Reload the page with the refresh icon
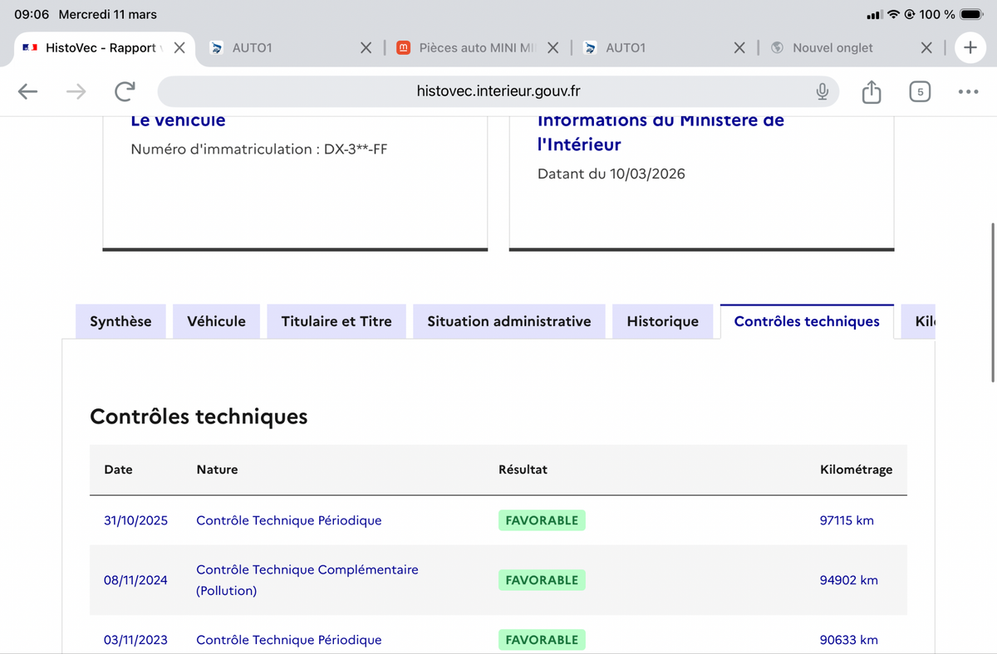 125,91
